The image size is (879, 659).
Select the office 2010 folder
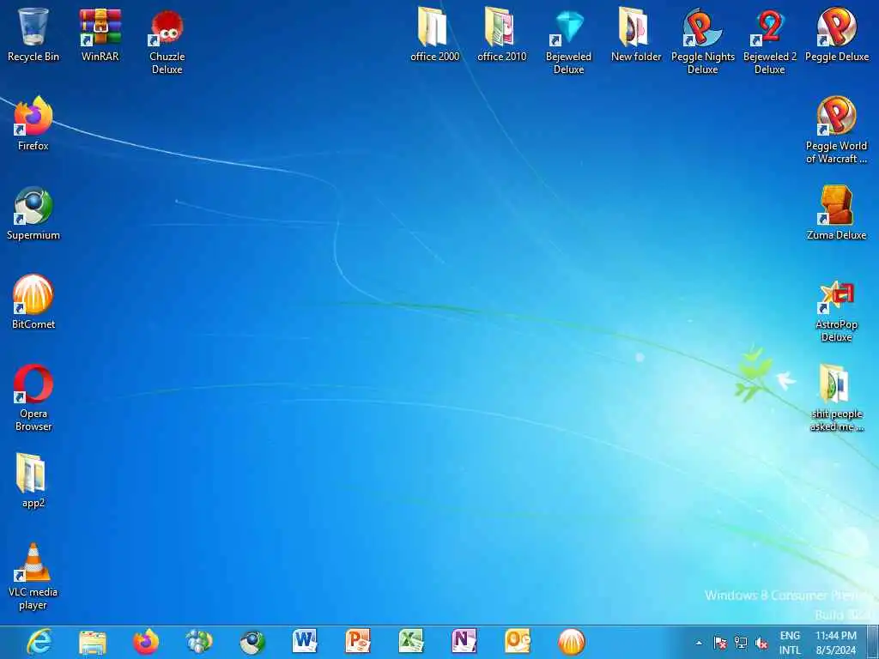[x=501, y=33]
